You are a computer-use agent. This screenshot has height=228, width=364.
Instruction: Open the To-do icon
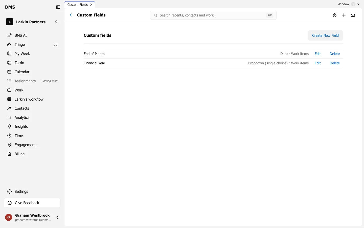click(x=9, y=63)
